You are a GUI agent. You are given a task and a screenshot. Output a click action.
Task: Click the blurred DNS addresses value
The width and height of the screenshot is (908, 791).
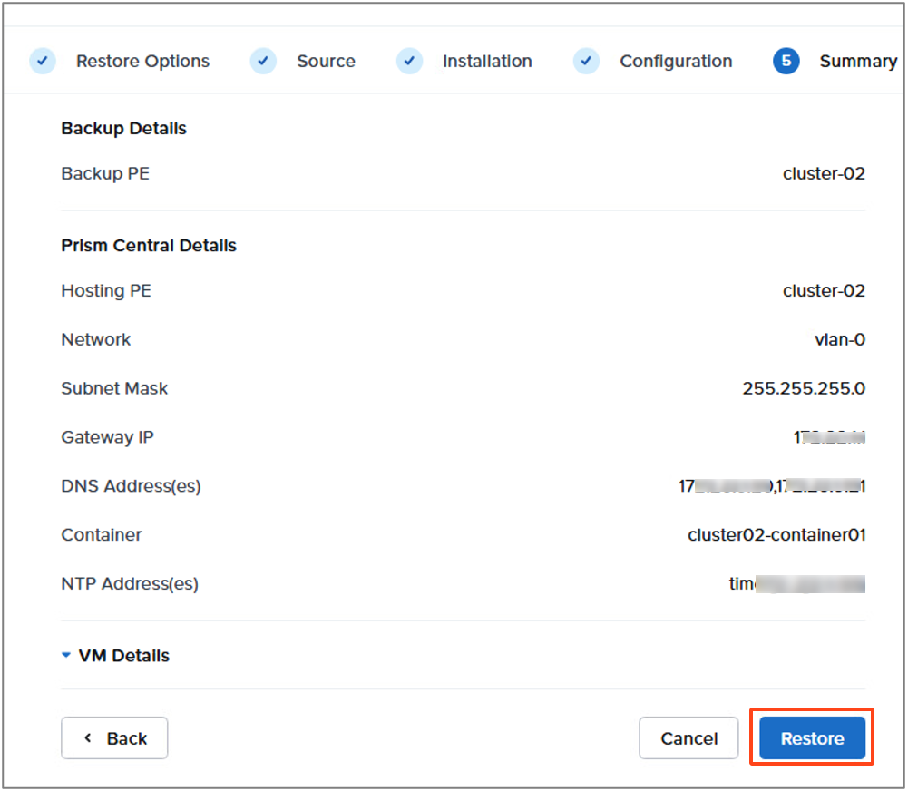pyautogui.click(x=772, y=486)
